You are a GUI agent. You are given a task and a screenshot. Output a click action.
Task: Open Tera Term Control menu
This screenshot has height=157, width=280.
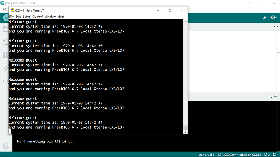tap(37, 17)
